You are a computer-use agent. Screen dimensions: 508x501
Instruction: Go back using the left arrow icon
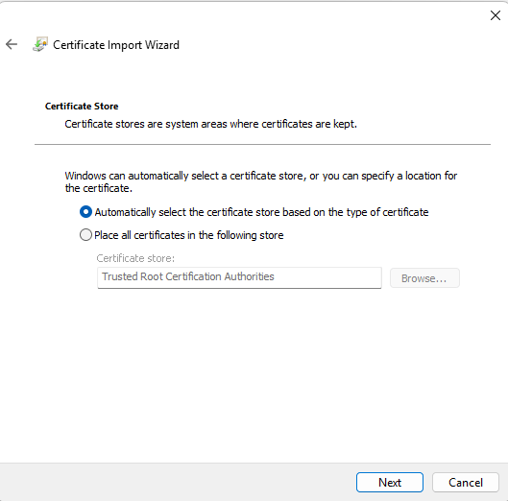[12, 44]
